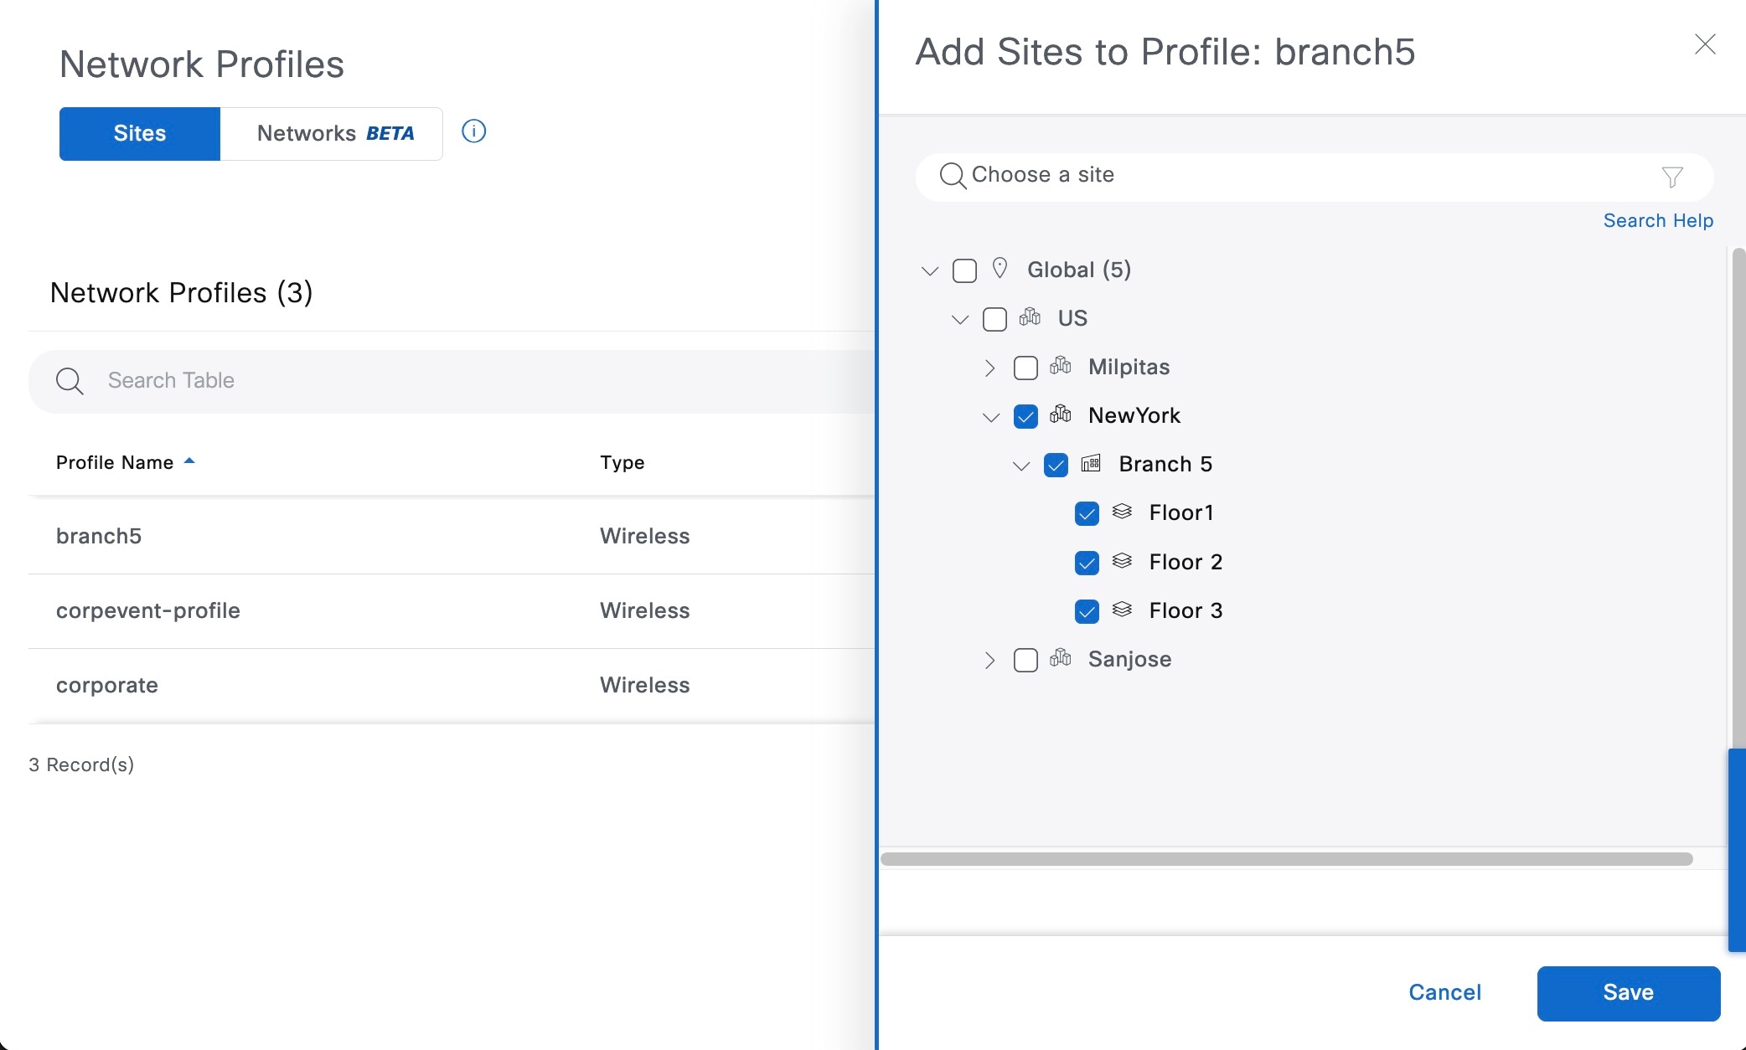The image size is (1746, 1050).
Task: Collapse the NewYork tree node
Action: point(990,416)
